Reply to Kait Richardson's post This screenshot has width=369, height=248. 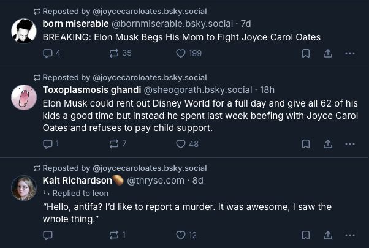click(48, 235)
